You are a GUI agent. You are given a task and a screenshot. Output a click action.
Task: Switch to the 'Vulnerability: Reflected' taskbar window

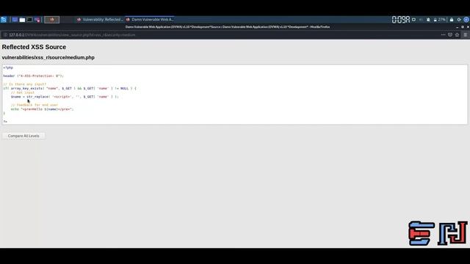[100, 20]
